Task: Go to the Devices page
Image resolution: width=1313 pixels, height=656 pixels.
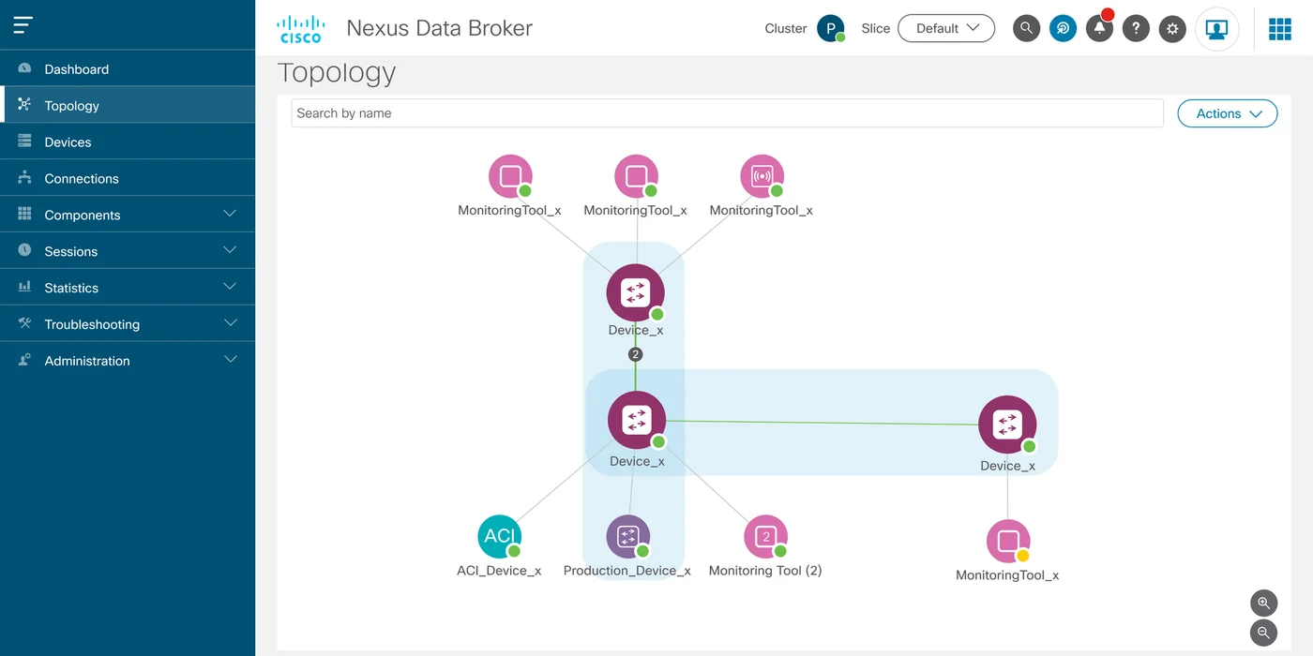Action: pos(128,142)
